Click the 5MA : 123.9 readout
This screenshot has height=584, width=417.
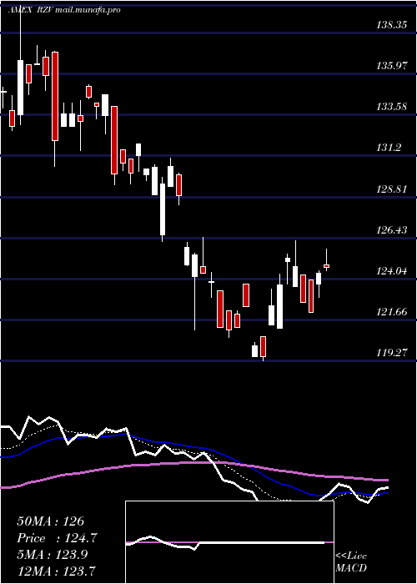tap(52, 555)
